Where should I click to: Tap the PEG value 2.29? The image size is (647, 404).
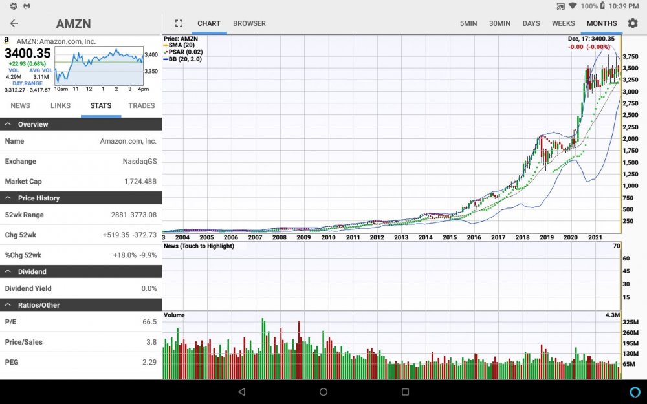click(x=149, y=363)
